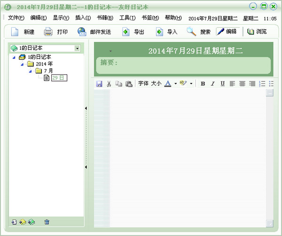This screenshot has height=236, width=282.
Task: Open the 文件(F) menu
Action: 16,18
